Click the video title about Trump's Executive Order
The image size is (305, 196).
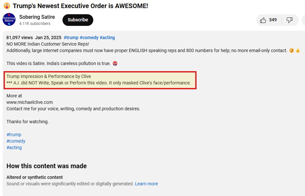click(80, 6)
